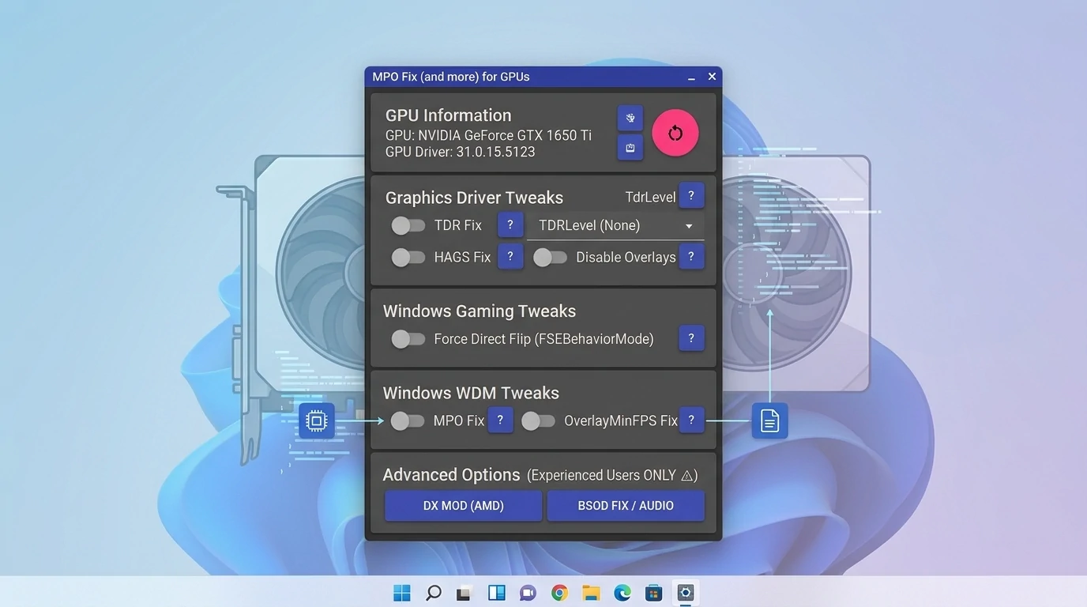
Task: Enable the TDR Fix toggle
Action: coord(408,226)
